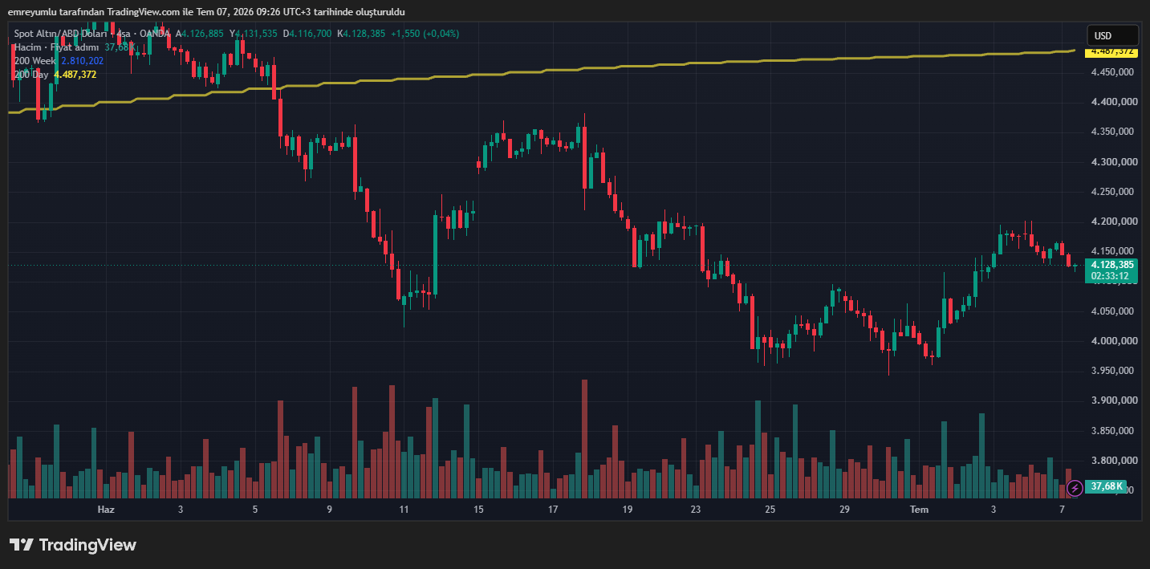
Task: Click the high value Y 4.131,535
Action: 254,34
